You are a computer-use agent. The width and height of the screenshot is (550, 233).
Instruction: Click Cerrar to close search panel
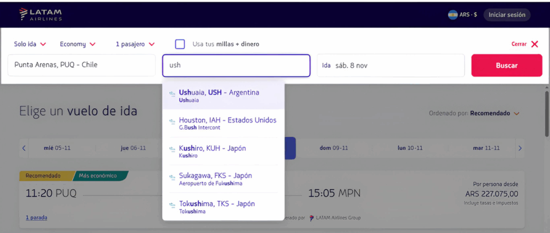[525, 44]
